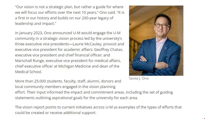Click the photo of Santa J. Ono
Viewport: 205px width, 119px height.
click(x=156, y=40)
